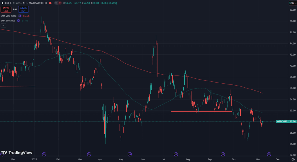Click the rollover marker icon below September
The height and width of the screenshot is (162, 297).
pyautogui.click(x=223, y=154)
